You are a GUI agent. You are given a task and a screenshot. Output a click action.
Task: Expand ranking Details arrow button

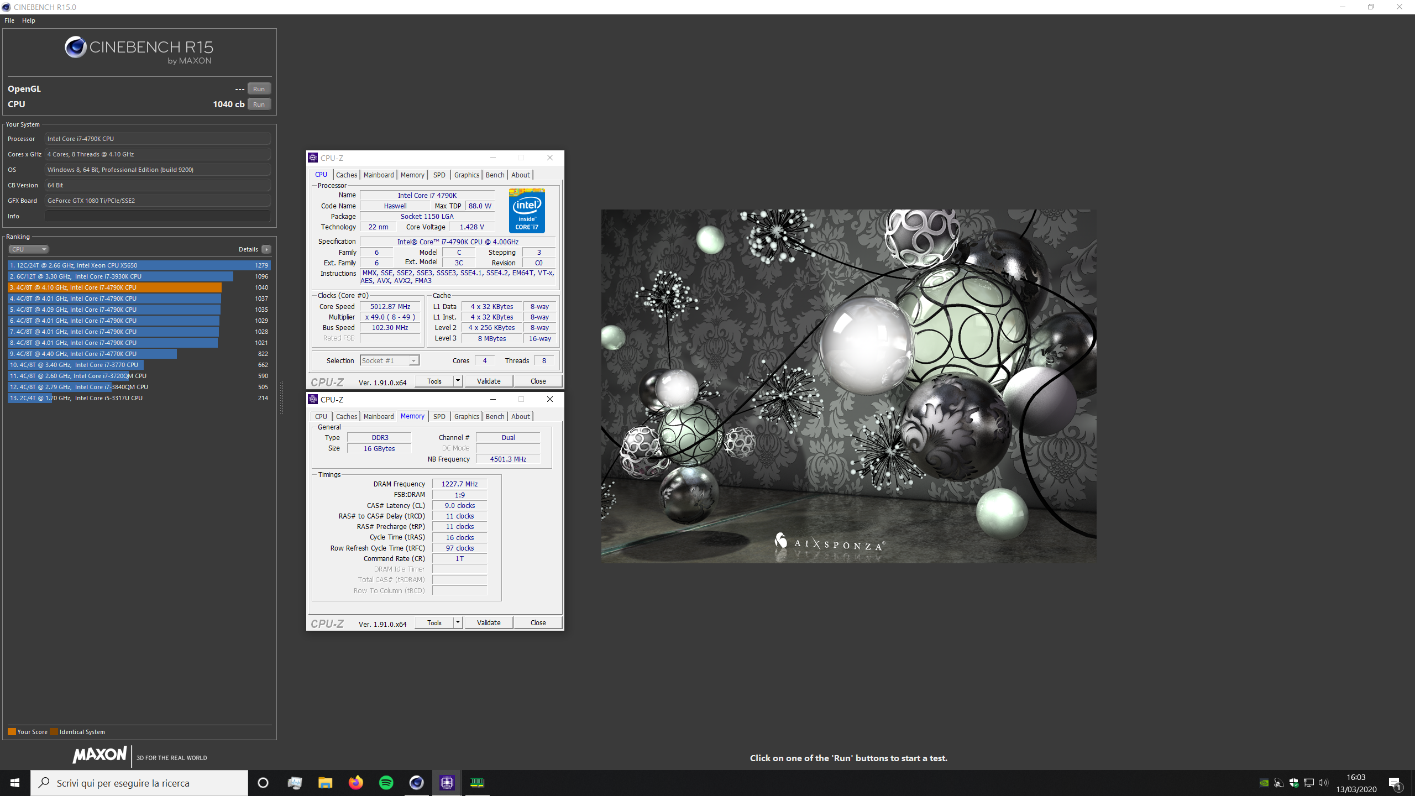coord(266,249)
